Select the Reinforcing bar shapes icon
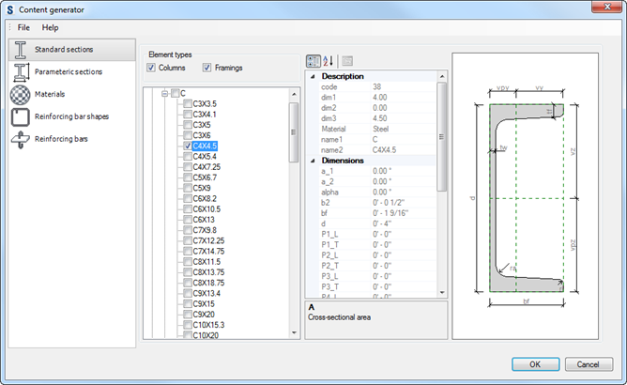Image resolution: width=627 pixels, height=385 pixels. click(x=20, y=117)
